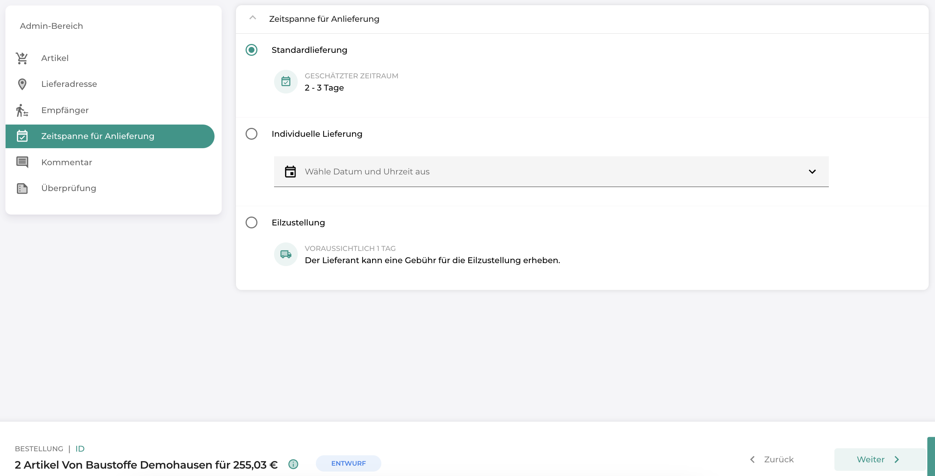Open the Lieferadresse menu item
This screenshot has width=935, height=476.
pyautogui.click(x=110, y=84)
